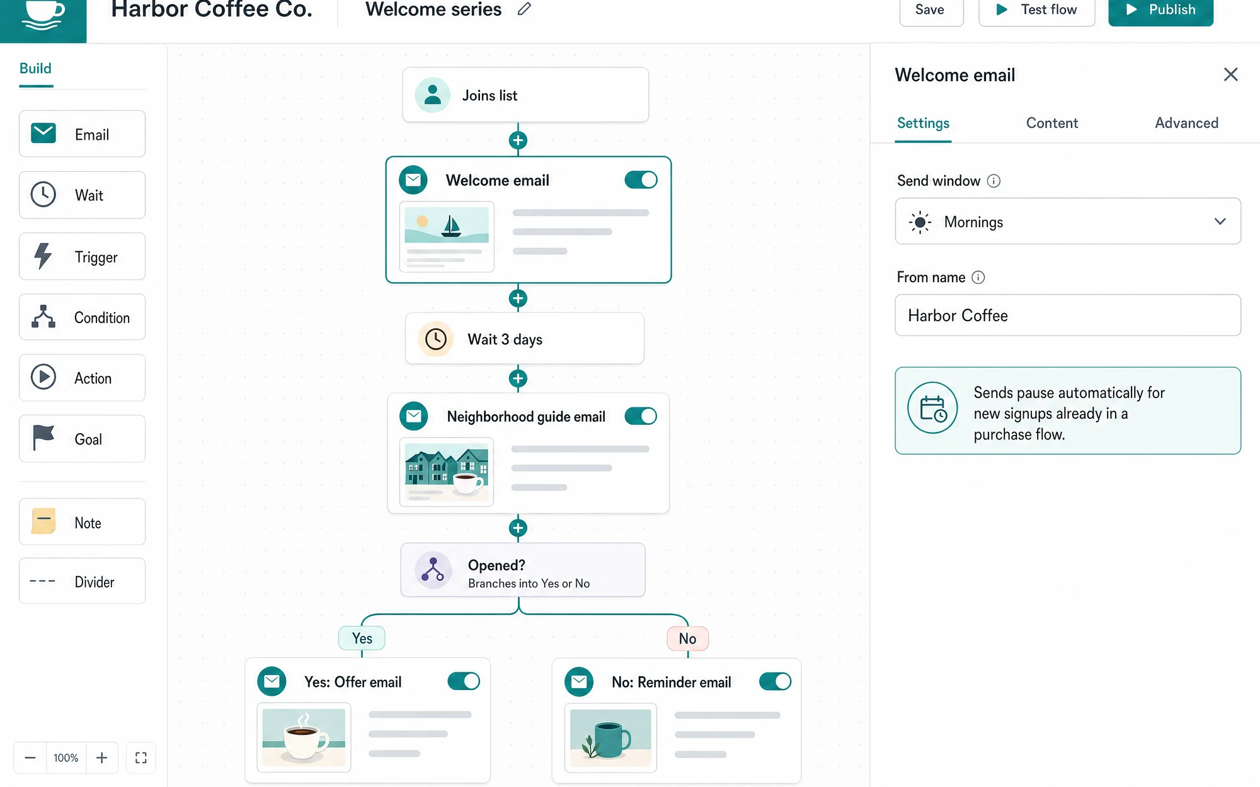1260x787 pixels.
Task: Click the purchase flow calendar icon
Action: [932, 408]
